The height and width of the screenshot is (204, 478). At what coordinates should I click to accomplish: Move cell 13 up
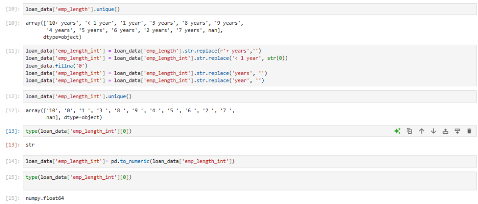click(422, 131)
